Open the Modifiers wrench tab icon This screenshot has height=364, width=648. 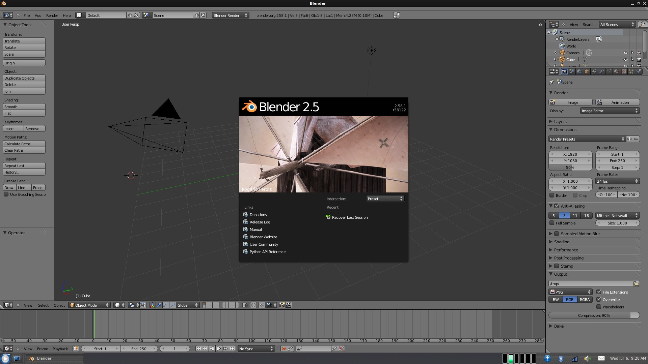coord(601,71)
